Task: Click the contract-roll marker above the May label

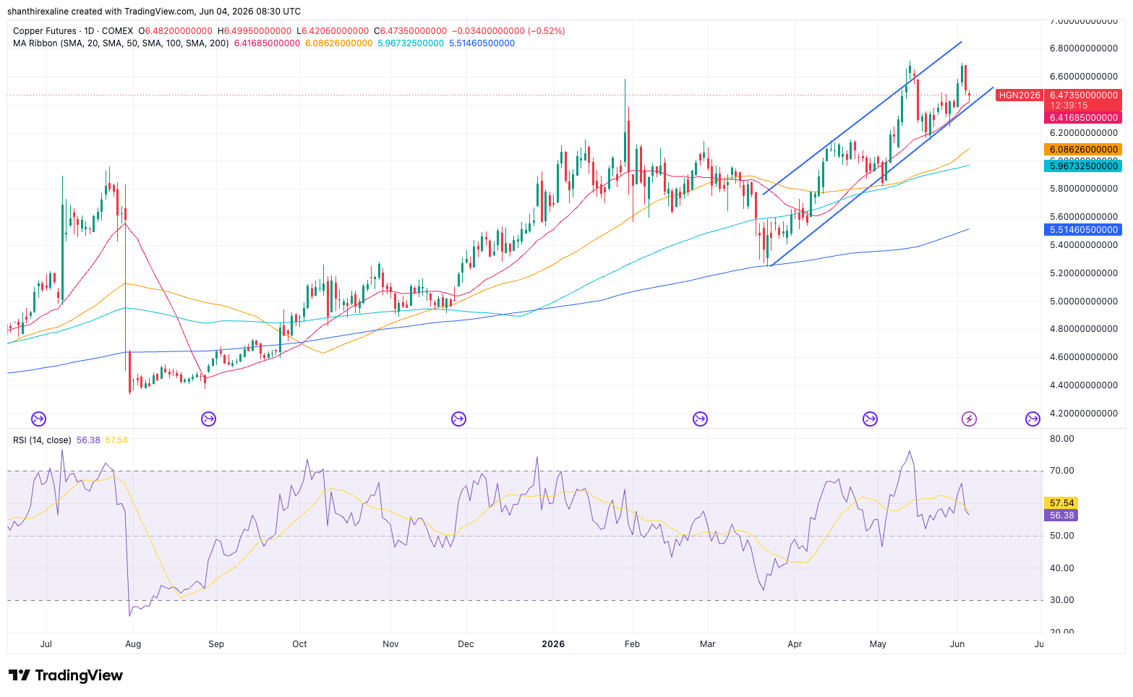Action: (870, 419)
